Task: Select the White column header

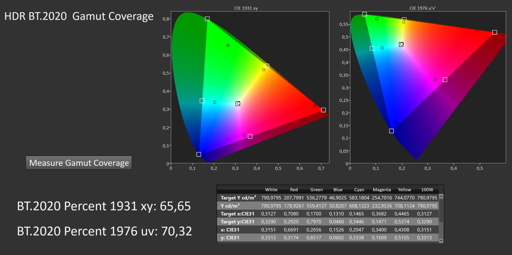Action: [x=271, y=190]
